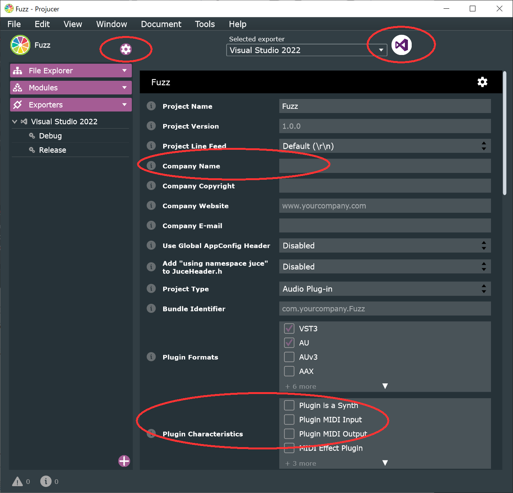This screenshot has width=513, height=493.
Task: Click the info count status icon
Action: click(x=46, y=481)
